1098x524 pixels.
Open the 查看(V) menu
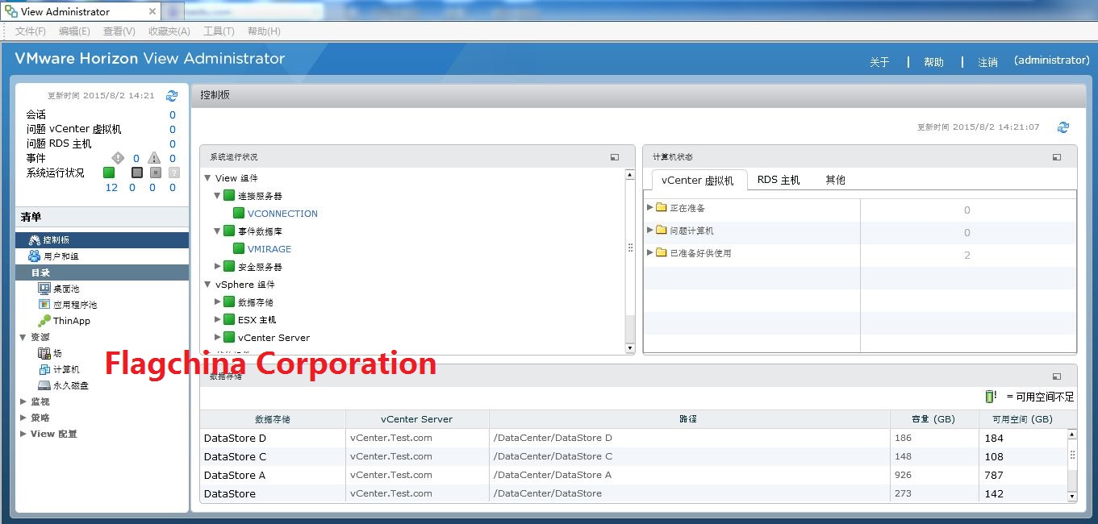click(119, 31)
